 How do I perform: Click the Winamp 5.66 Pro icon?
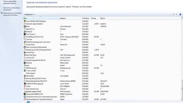[25, 78]
